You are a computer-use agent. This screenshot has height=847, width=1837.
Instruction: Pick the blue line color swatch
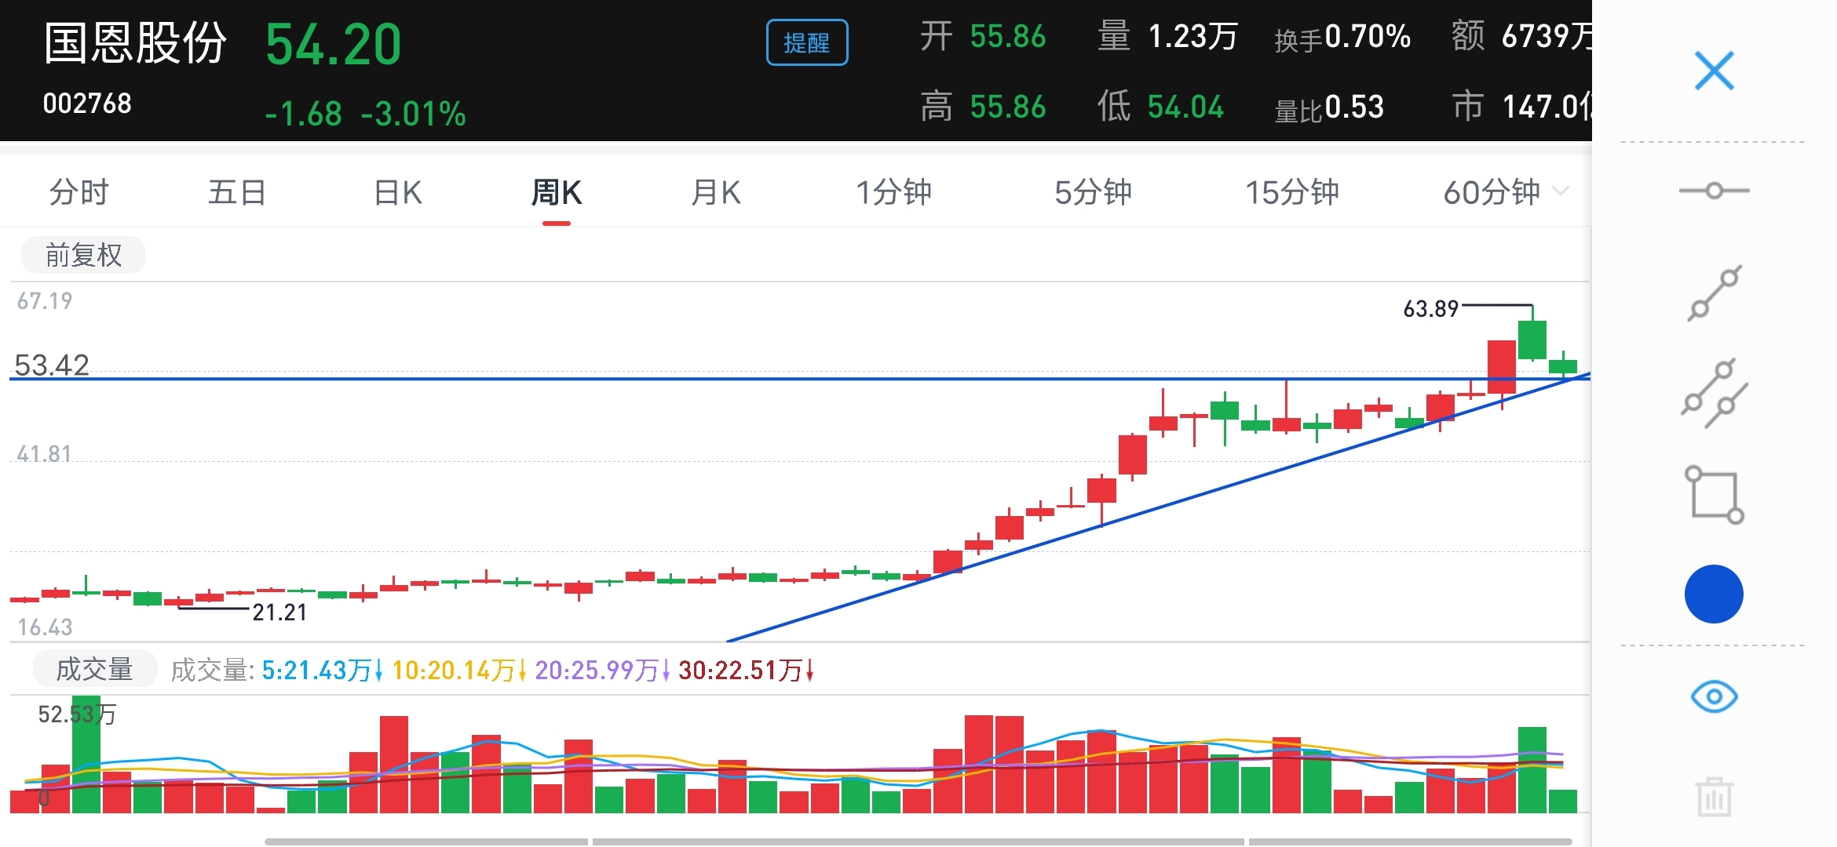[1714, 594]
